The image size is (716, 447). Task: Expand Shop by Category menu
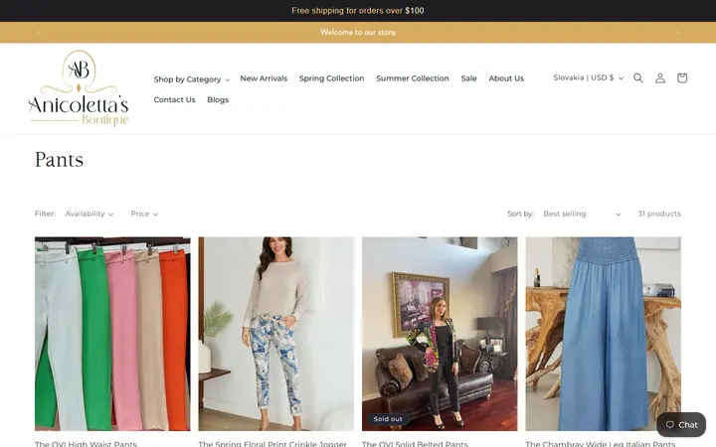(191, 79)
